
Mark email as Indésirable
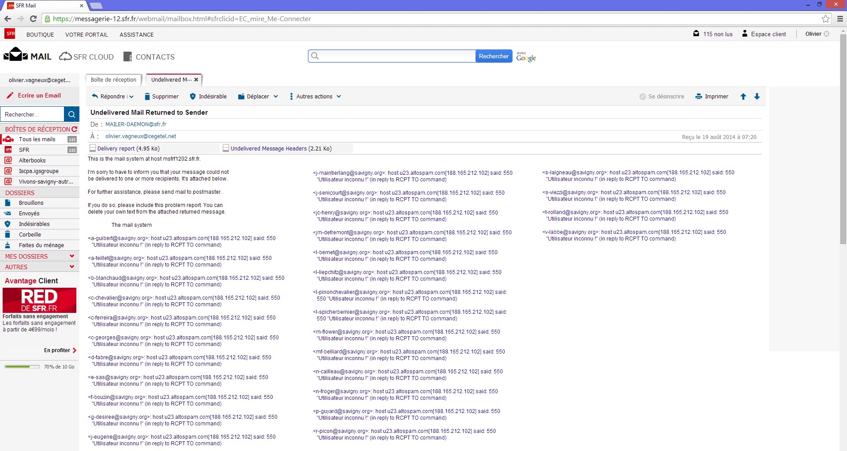(208, 97)
